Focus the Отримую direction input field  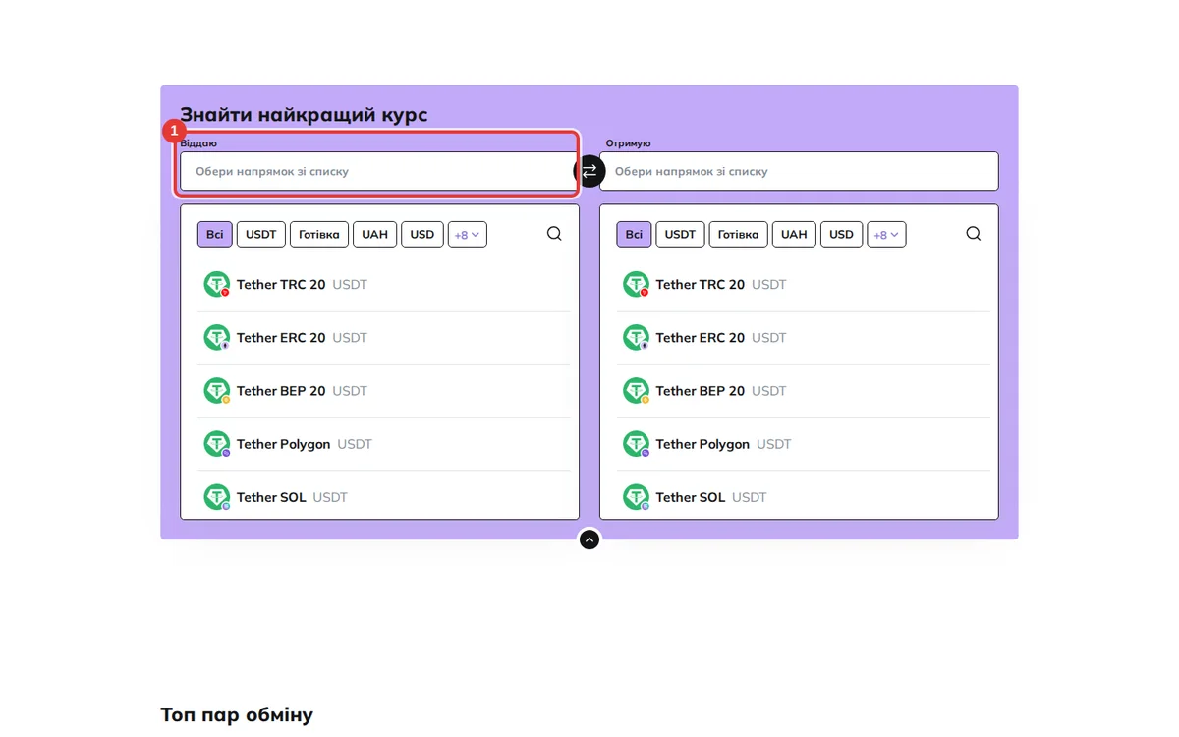[x=799, y=171]
